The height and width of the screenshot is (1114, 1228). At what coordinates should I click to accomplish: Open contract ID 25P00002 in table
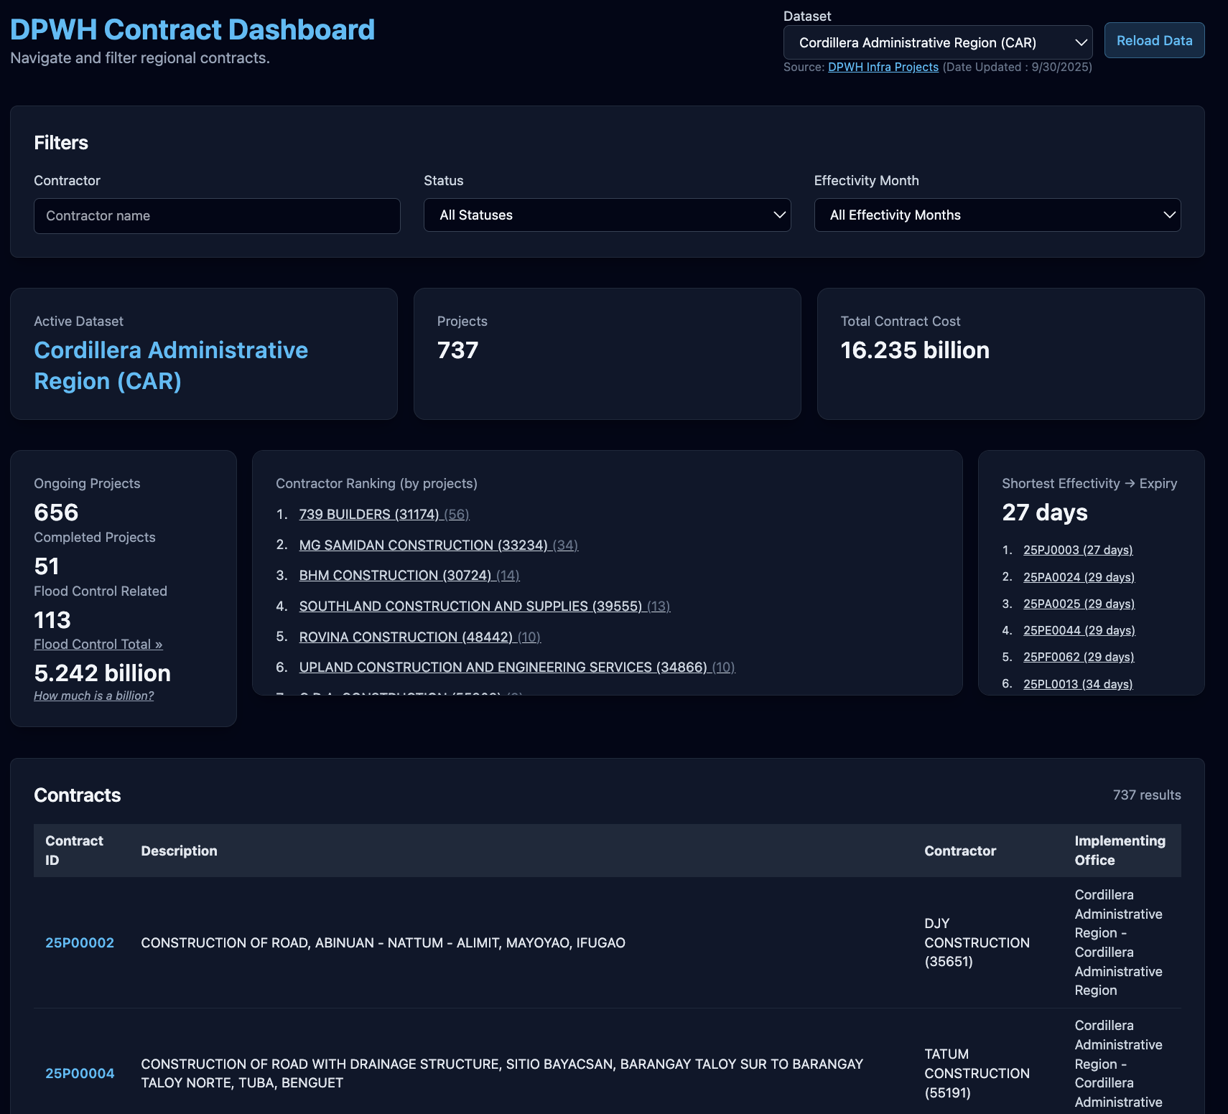coord(80,942)
